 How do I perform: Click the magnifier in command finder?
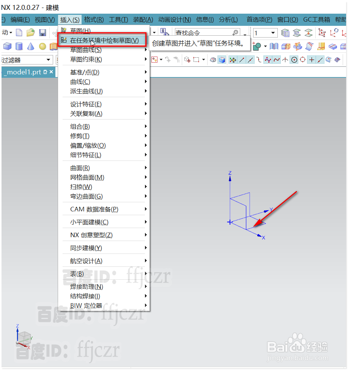point(235,32)
